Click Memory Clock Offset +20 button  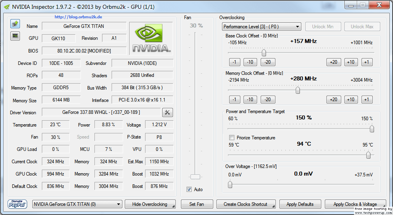click(334, 100)
